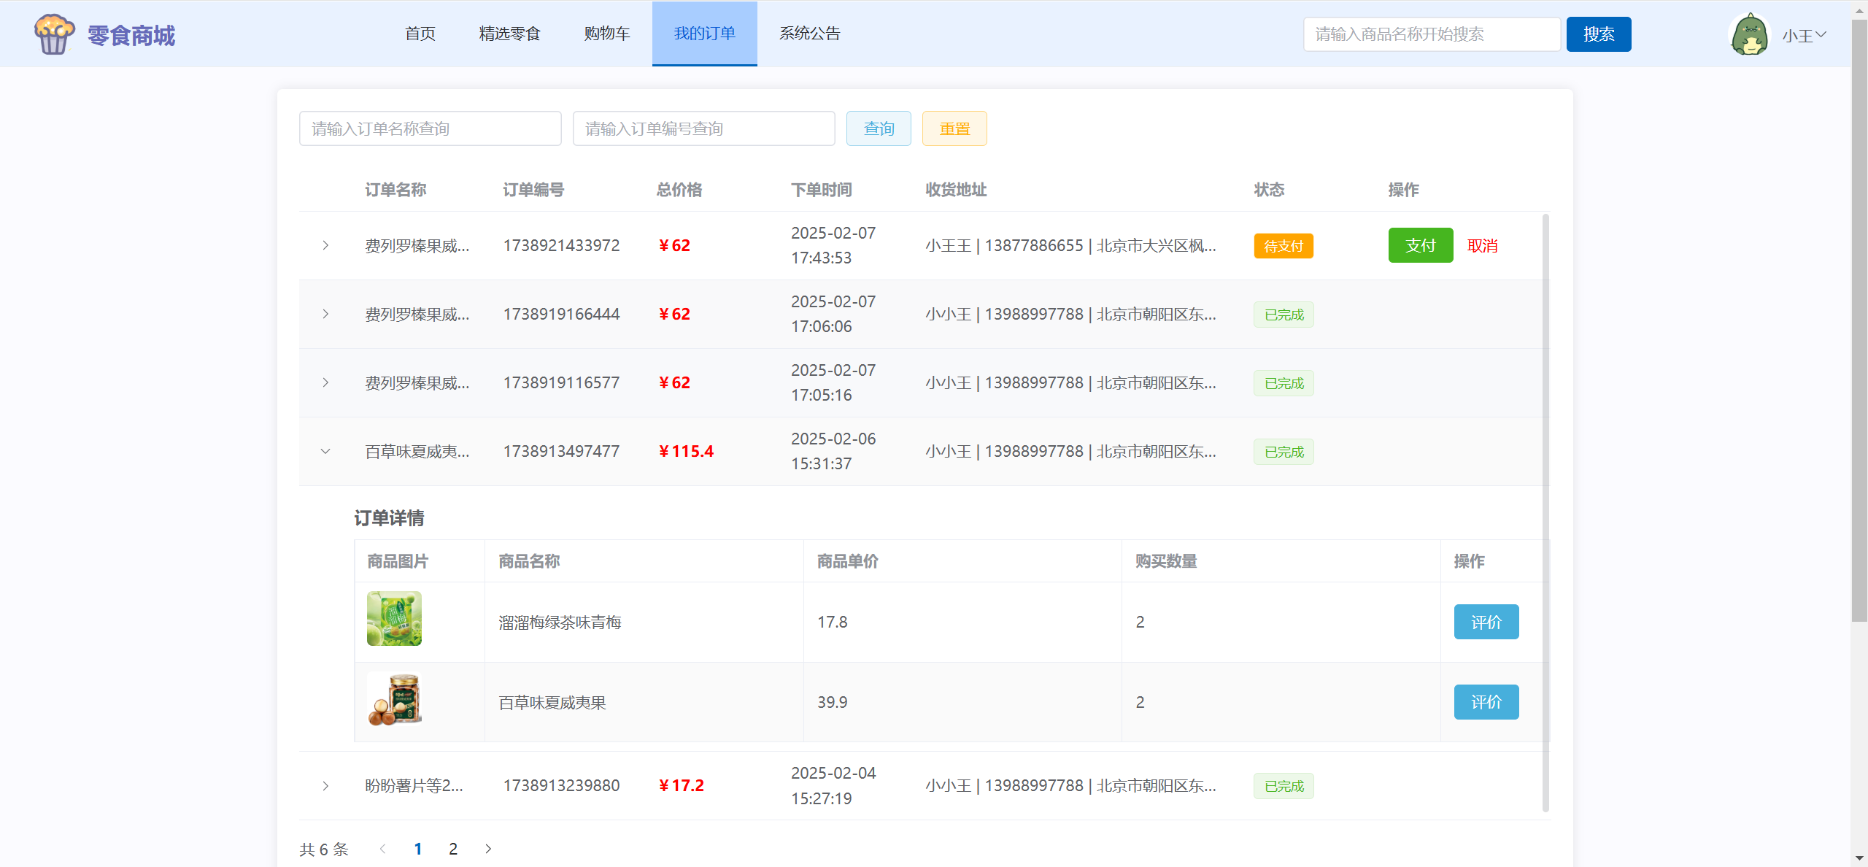Click the cupcake logo of 零食商城
The height and width of the screenshot is (867, 1868).
point(54,34)
